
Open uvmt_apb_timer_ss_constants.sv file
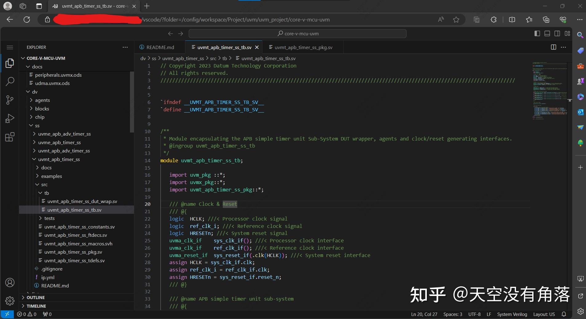pyautogui.click(x=79, y=227)
